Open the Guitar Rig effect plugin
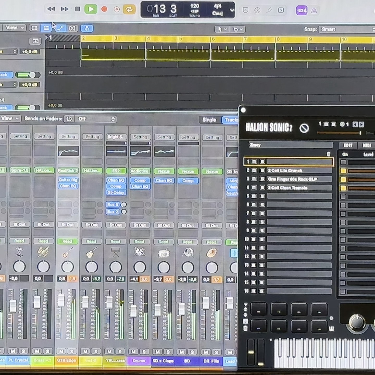375x375 pixels. tap(68, 180)
